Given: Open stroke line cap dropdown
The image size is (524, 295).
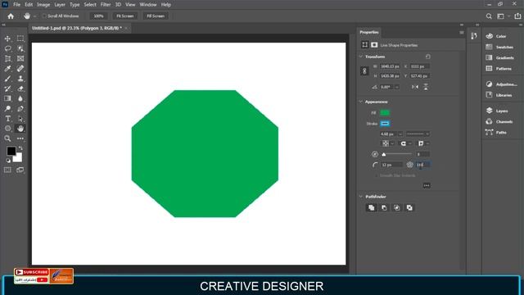Looking at the screenshot, I should [406, 144].
